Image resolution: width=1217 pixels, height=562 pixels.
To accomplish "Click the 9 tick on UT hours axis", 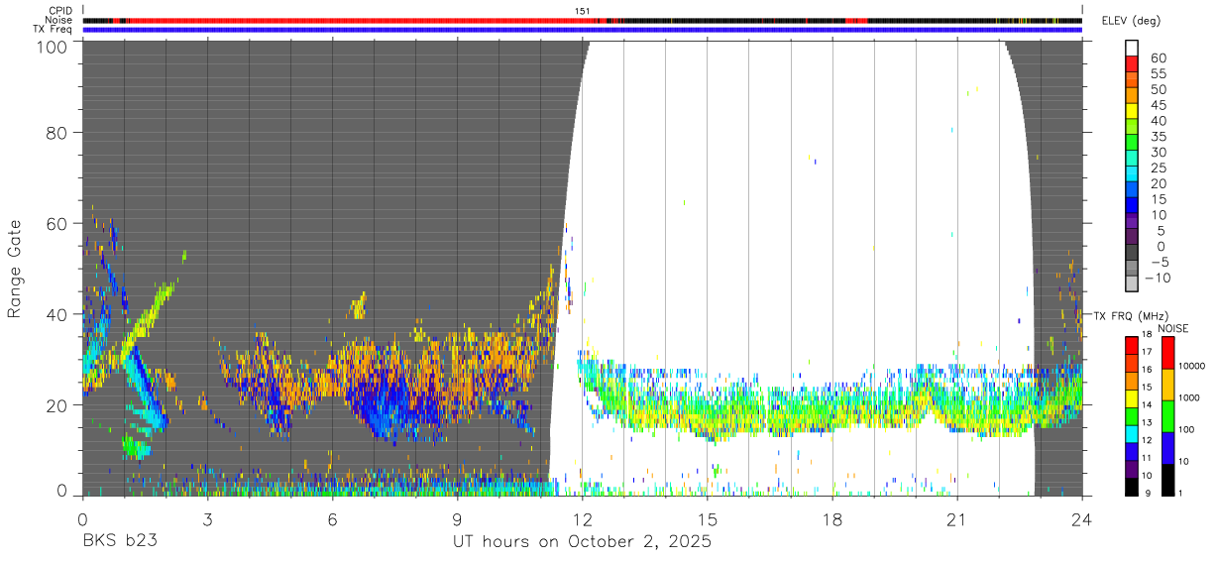I will pyautogui.click(x=458, y=518).
